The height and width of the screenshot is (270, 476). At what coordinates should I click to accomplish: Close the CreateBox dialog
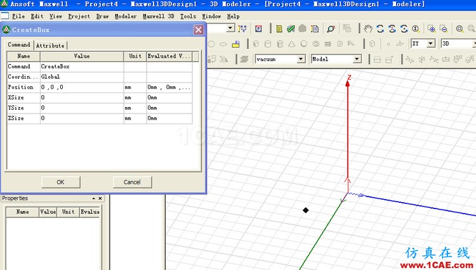tap(199, 30)
